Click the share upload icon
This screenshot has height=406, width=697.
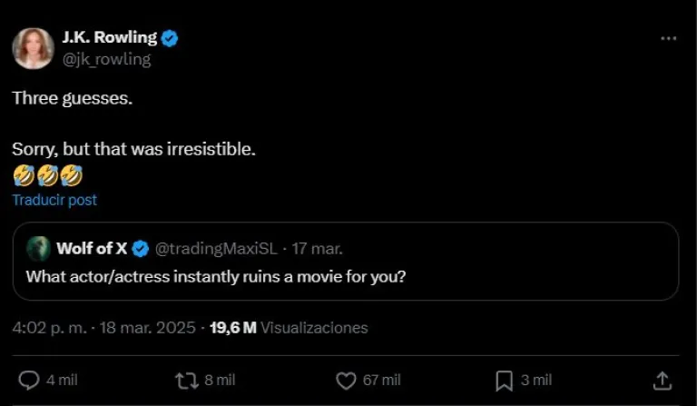pos(663,380)
